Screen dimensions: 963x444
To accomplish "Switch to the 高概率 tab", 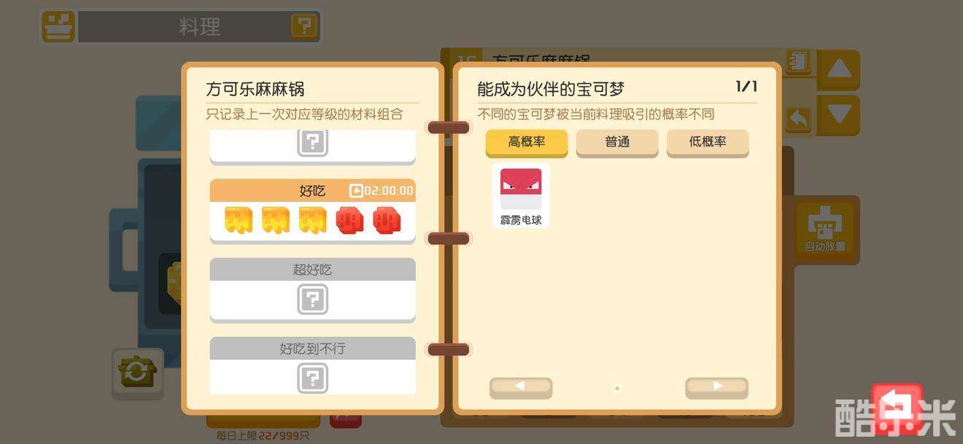I will 527,142.
